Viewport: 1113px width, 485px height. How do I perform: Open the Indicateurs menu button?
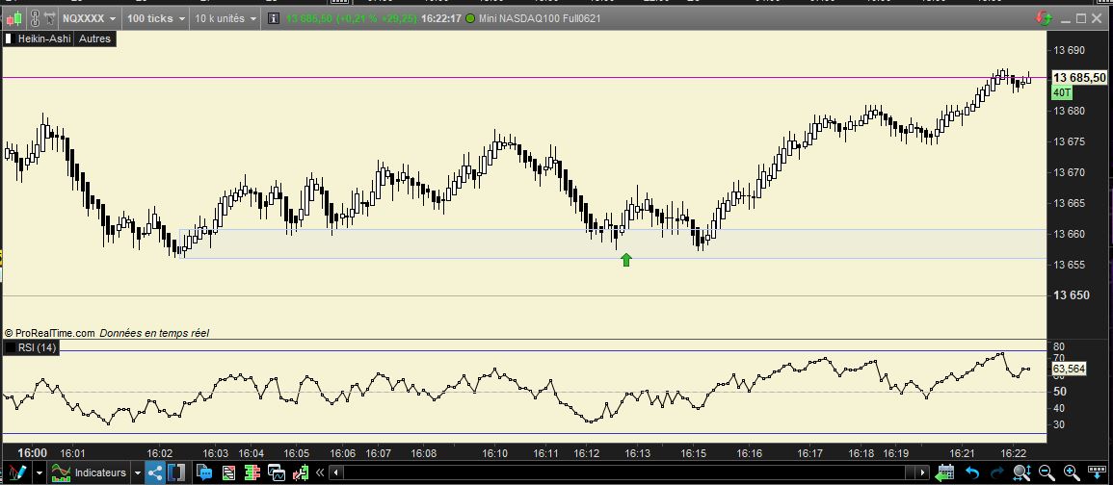pyautogui.click(x=89, y=472)
